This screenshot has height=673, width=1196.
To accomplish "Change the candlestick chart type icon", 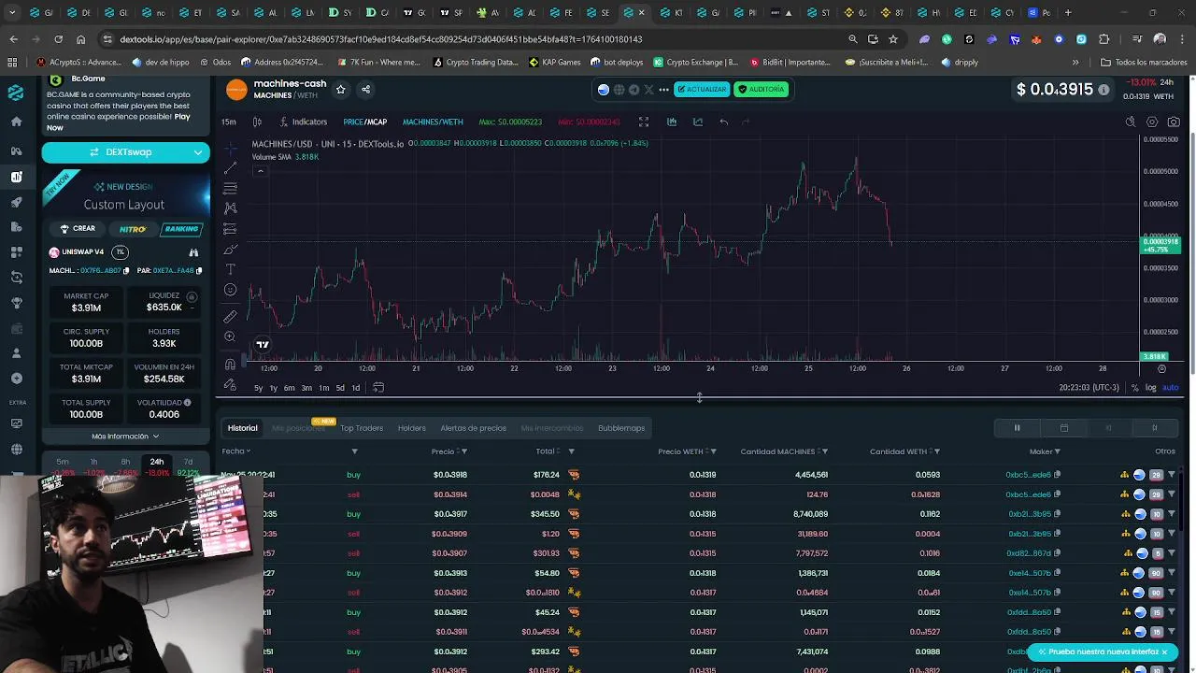I will [x=257, y=122].
